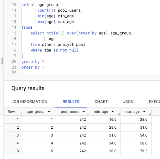Open the CHART tab
Viewport: 160px width, 159px height.
tap(101, 102)
